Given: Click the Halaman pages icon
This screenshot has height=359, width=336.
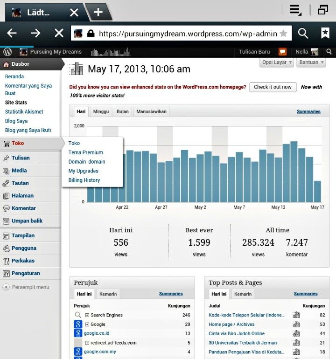Looking at the screenshot, I should coord(6,196).
